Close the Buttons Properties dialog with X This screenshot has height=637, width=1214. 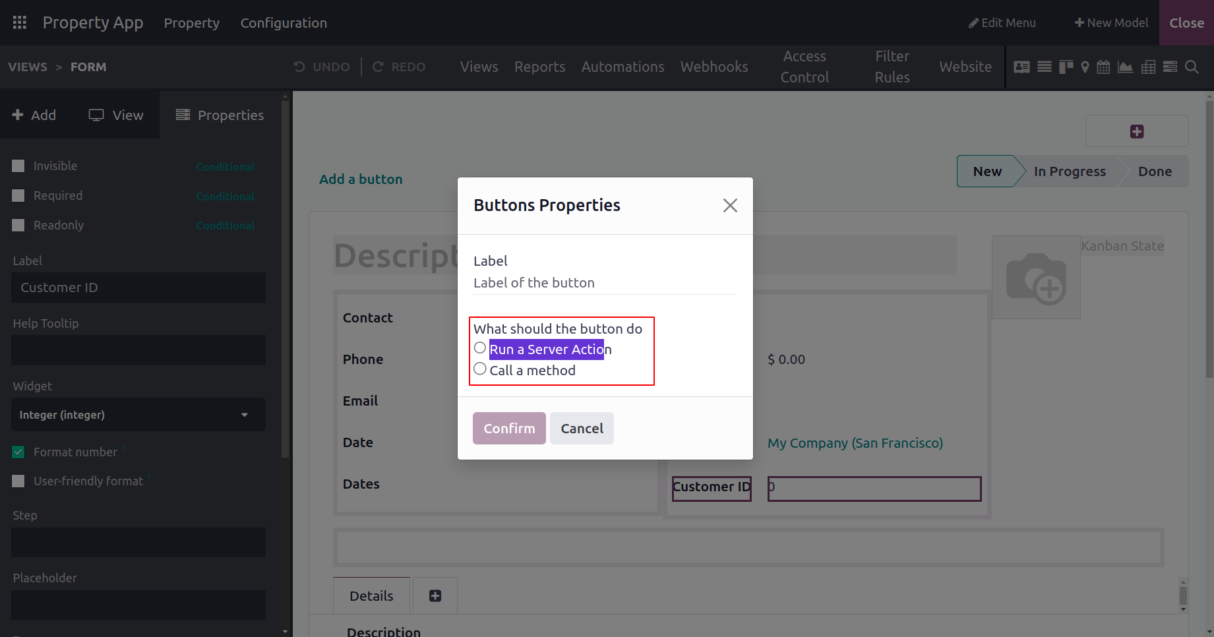[x=730, y=205]
